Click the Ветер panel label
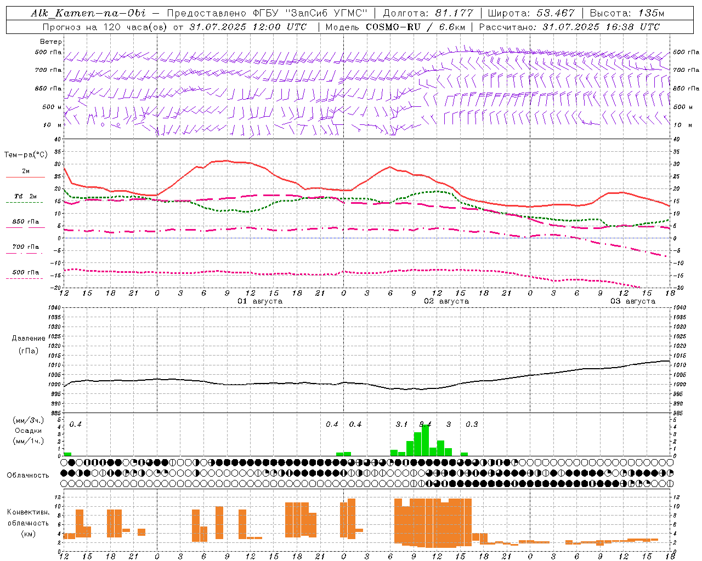The width and height of the screenshot is (702, 561). [x=51, y=42]
